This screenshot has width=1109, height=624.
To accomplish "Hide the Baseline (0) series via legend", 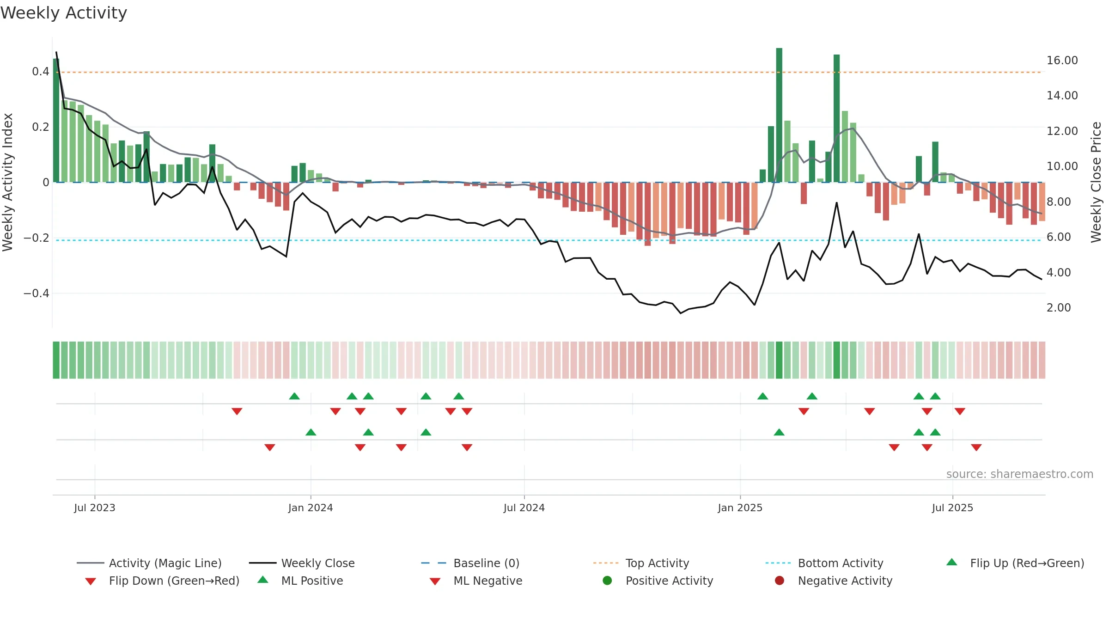I will click(x=470, y=563).
